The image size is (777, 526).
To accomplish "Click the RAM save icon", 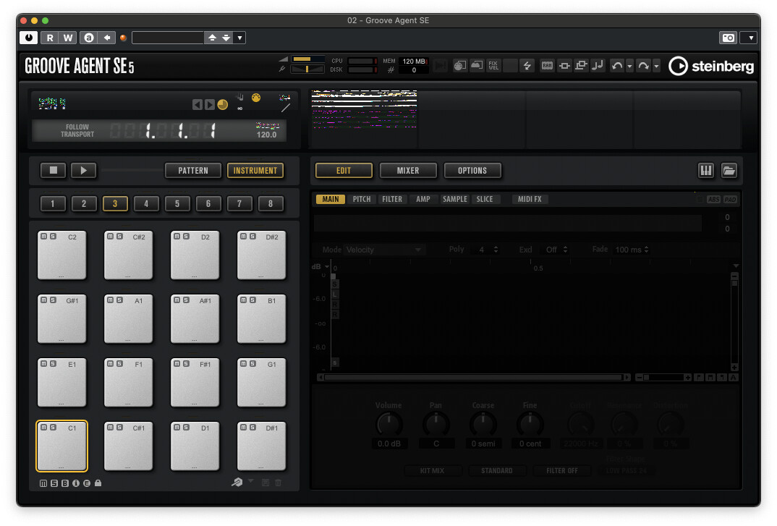I will 547,65.
